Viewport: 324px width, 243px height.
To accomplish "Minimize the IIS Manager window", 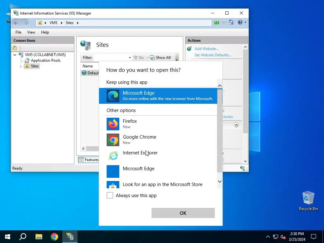I will (212, 13).
